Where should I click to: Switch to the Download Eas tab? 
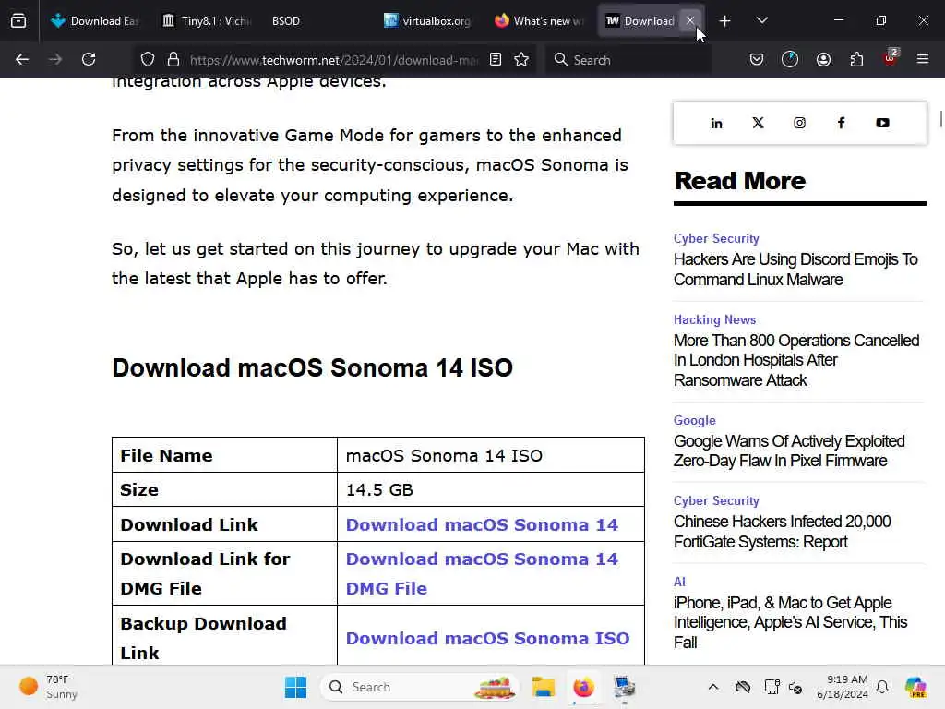[x=95, y=21]
